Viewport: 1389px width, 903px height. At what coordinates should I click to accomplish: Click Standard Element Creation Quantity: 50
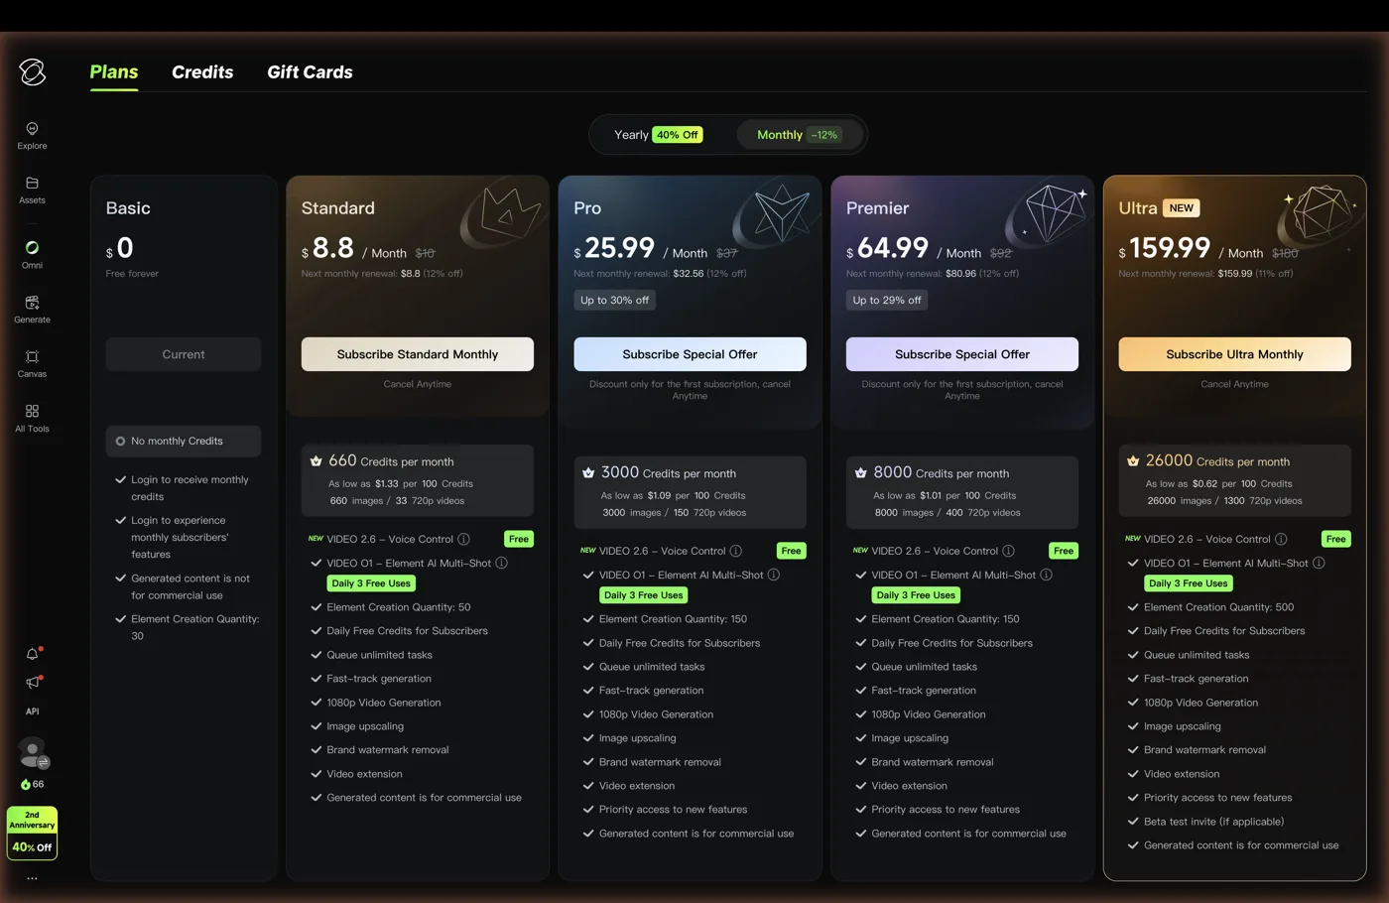pos(399,607)
